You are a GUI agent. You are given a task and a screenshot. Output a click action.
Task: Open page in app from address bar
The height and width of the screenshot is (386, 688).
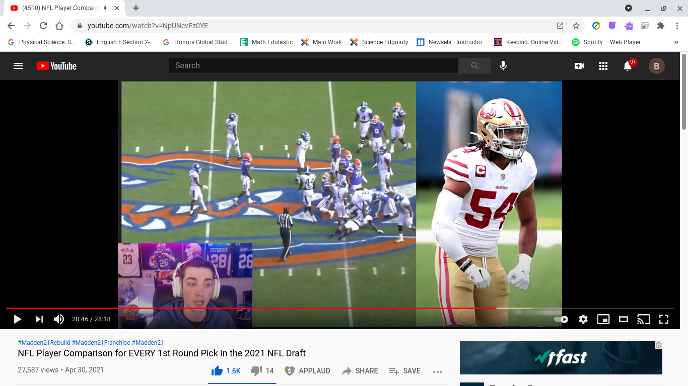[560, 26]
